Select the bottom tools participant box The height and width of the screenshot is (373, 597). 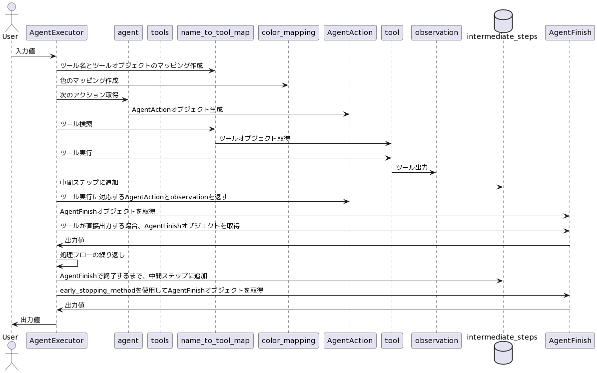pyautogui.click(x=160, y=341)
